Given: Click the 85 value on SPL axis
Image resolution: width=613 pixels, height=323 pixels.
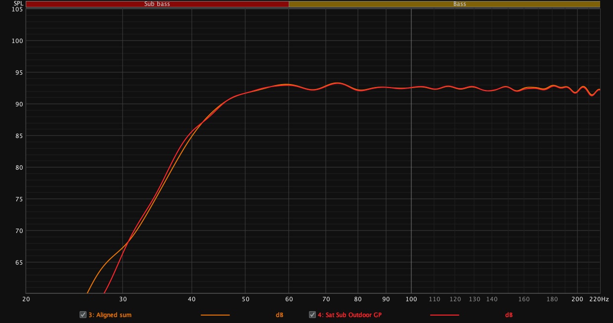Looking at the screenshot, I should pos(19,136).
